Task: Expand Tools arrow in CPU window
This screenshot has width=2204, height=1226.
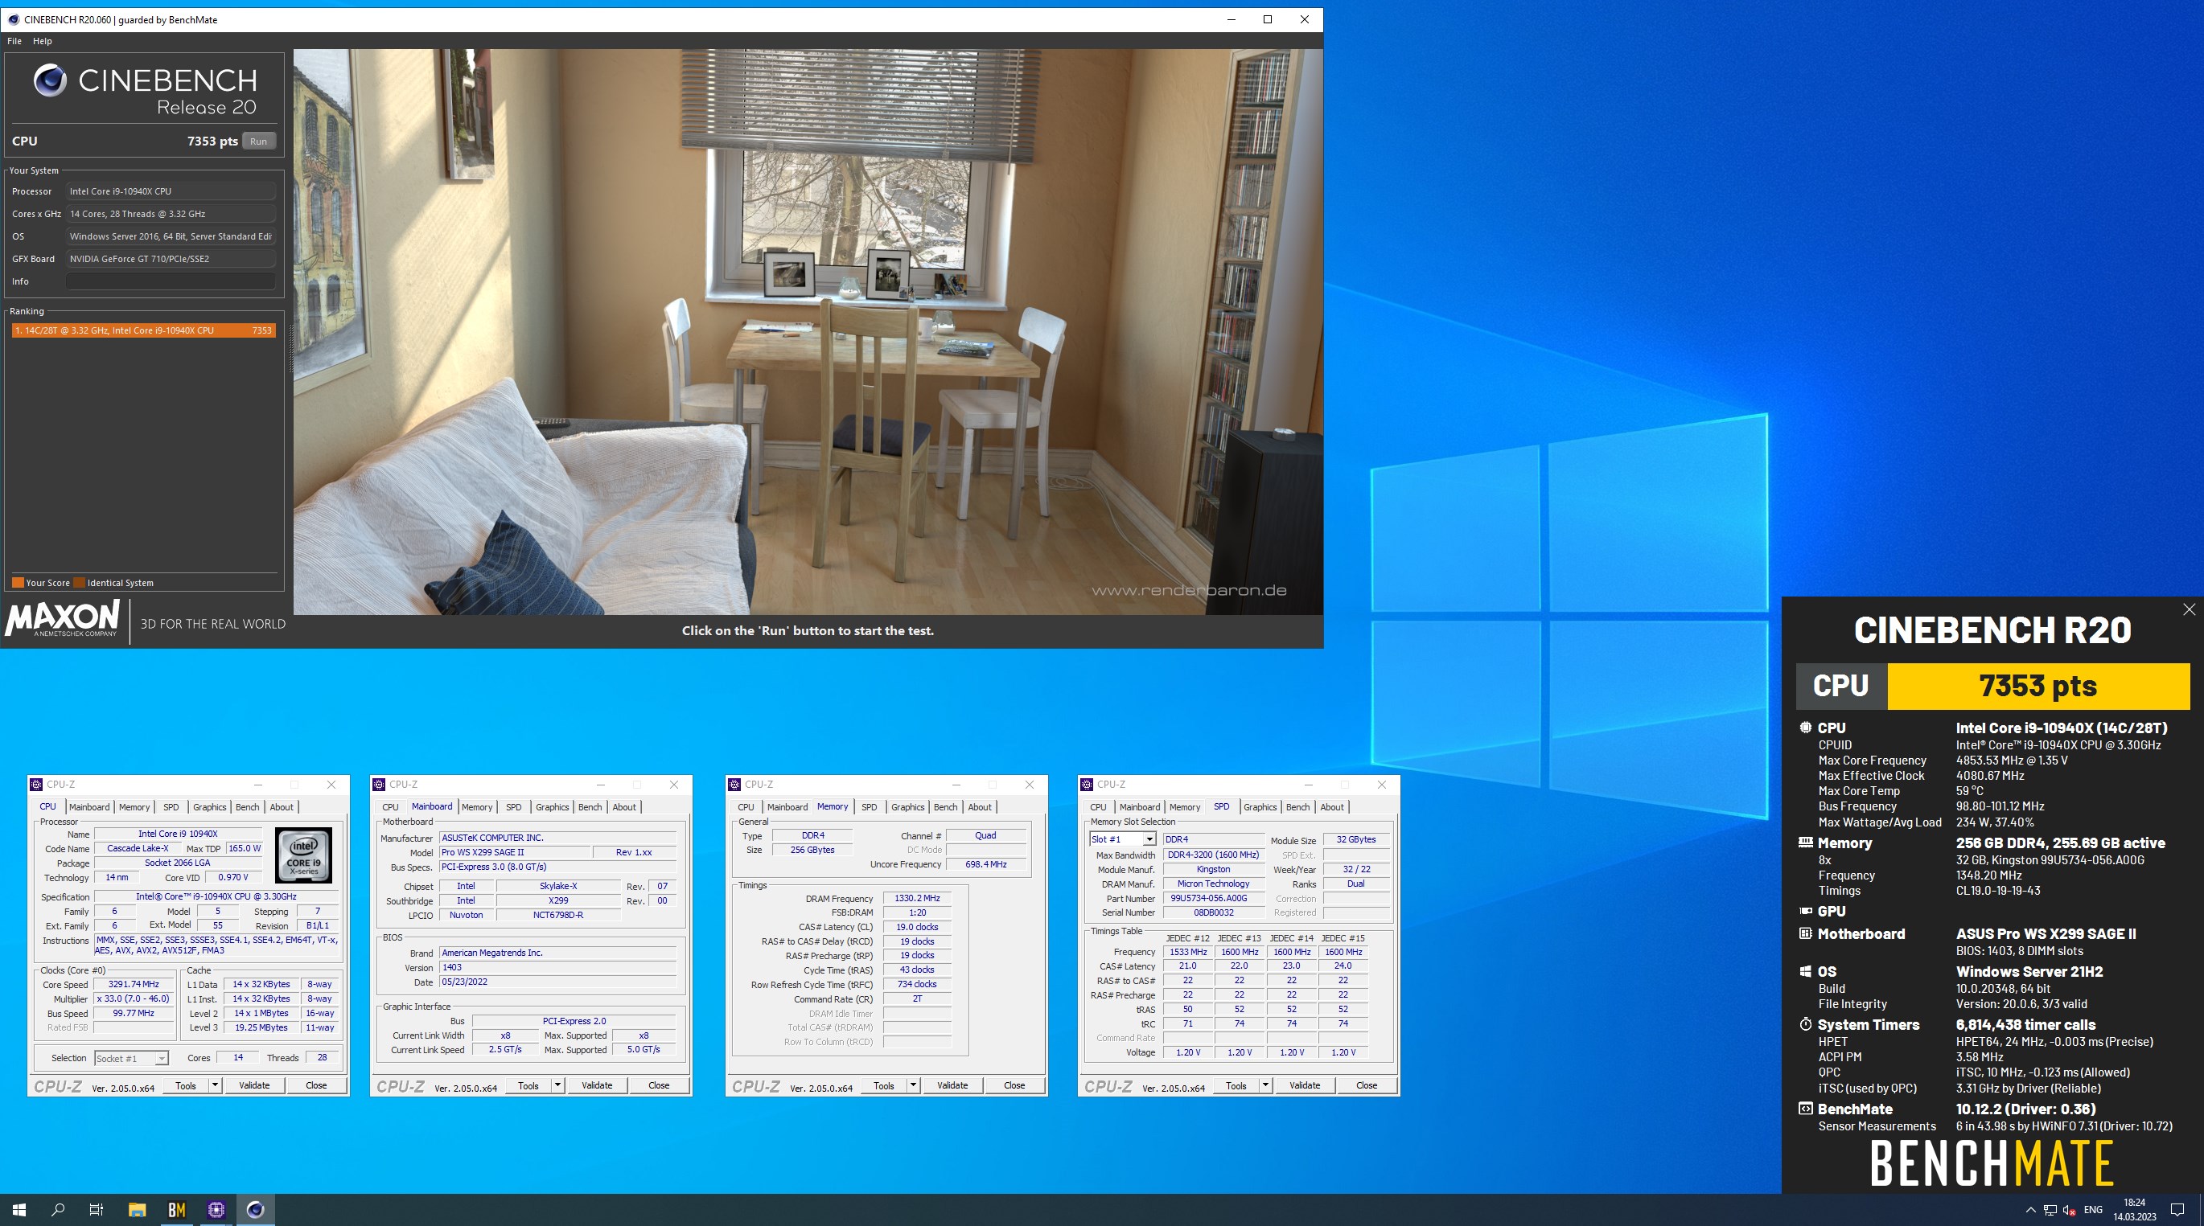Action: (x=215, y=1085)
